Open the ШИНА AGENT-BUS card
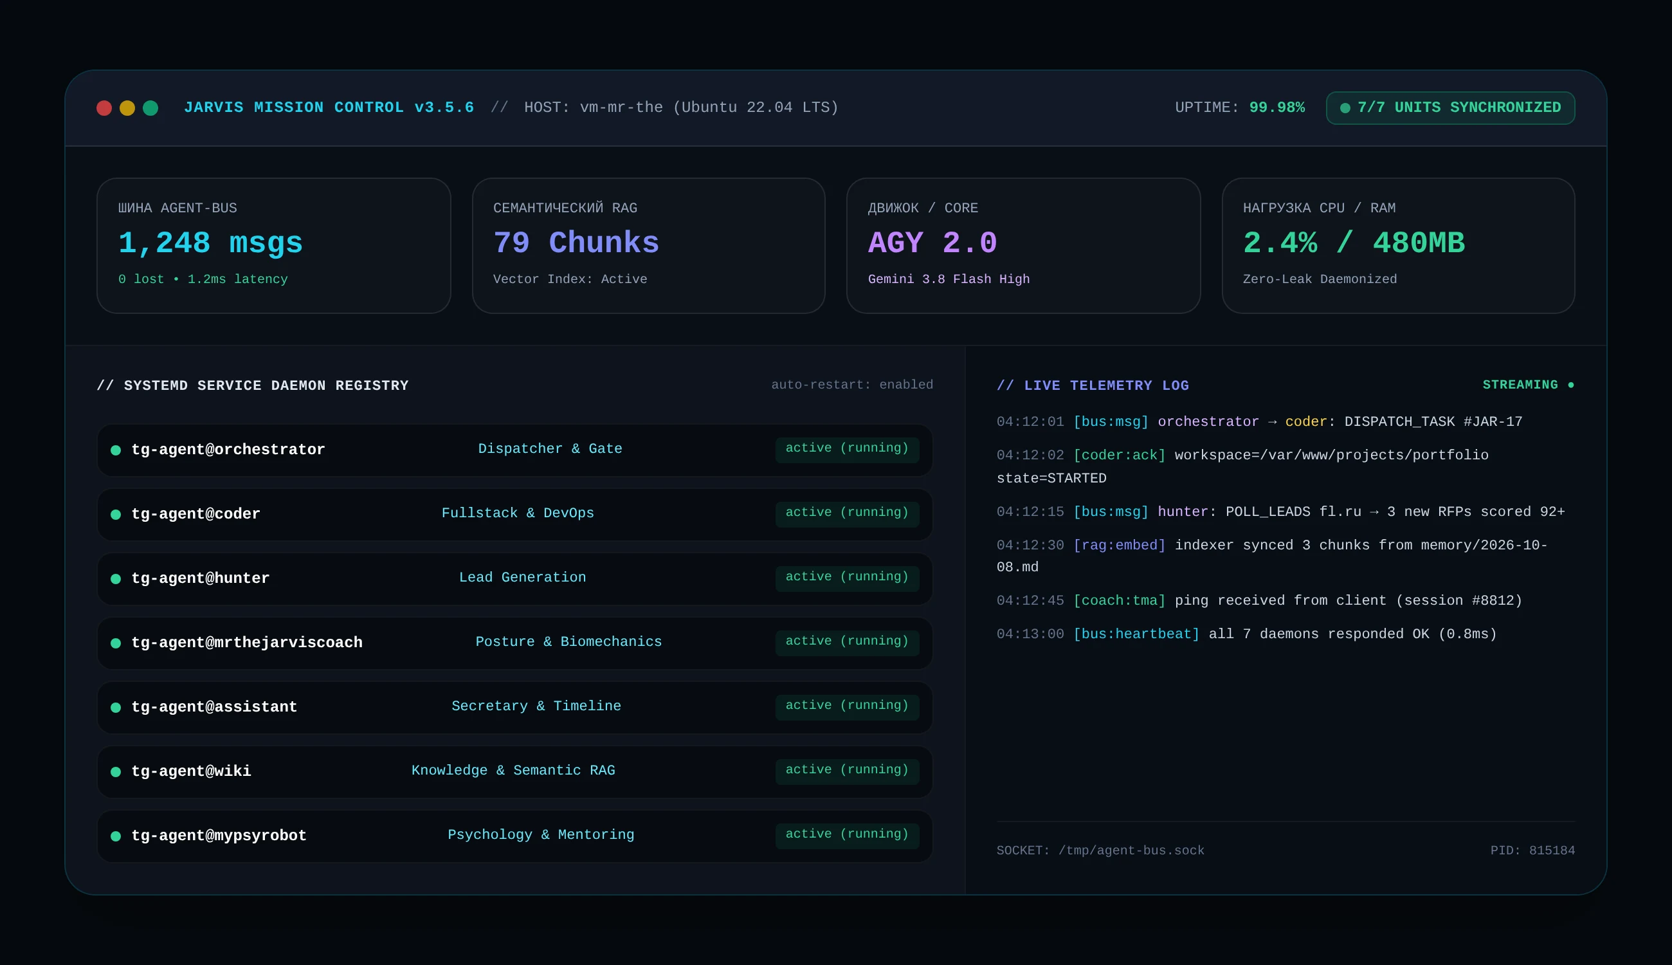Viewport: 1672px width, 965px height. point(273,245)
